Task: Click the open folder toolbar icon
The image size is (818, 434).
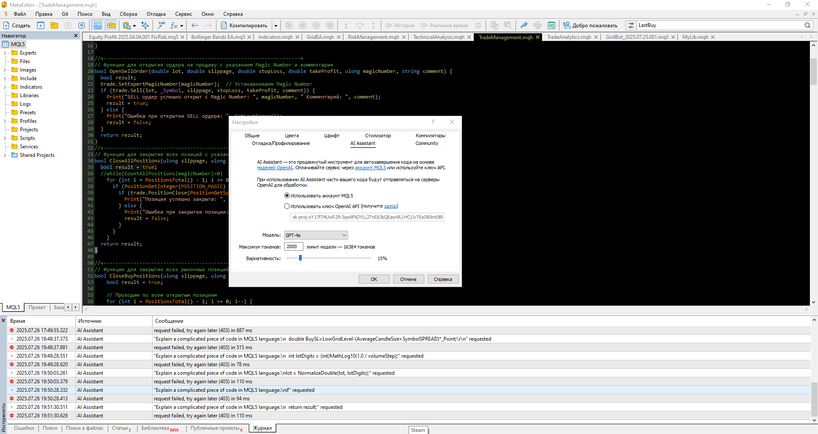Action: (x=54, y=26)
